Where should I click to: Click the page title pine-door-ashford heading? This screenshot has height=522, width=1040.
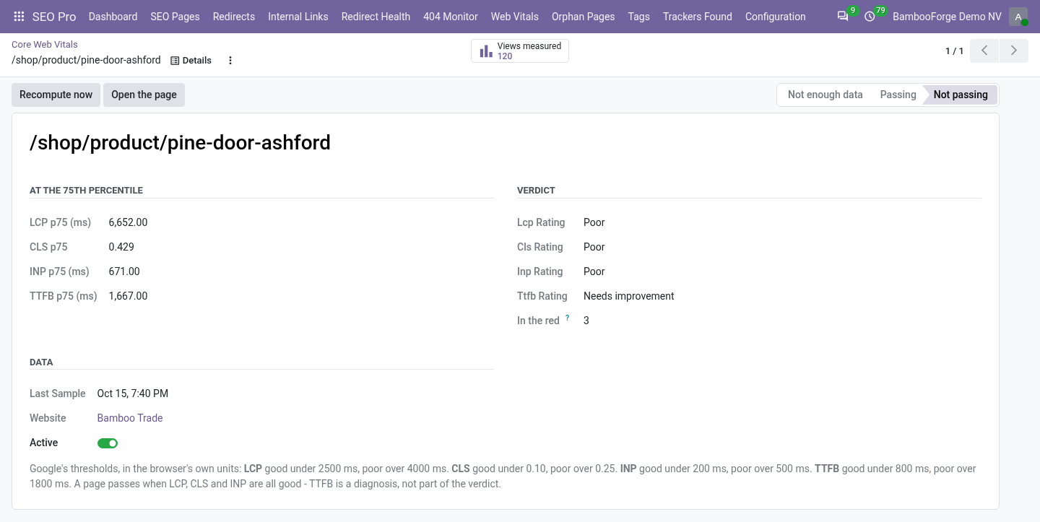click(180, 142)
